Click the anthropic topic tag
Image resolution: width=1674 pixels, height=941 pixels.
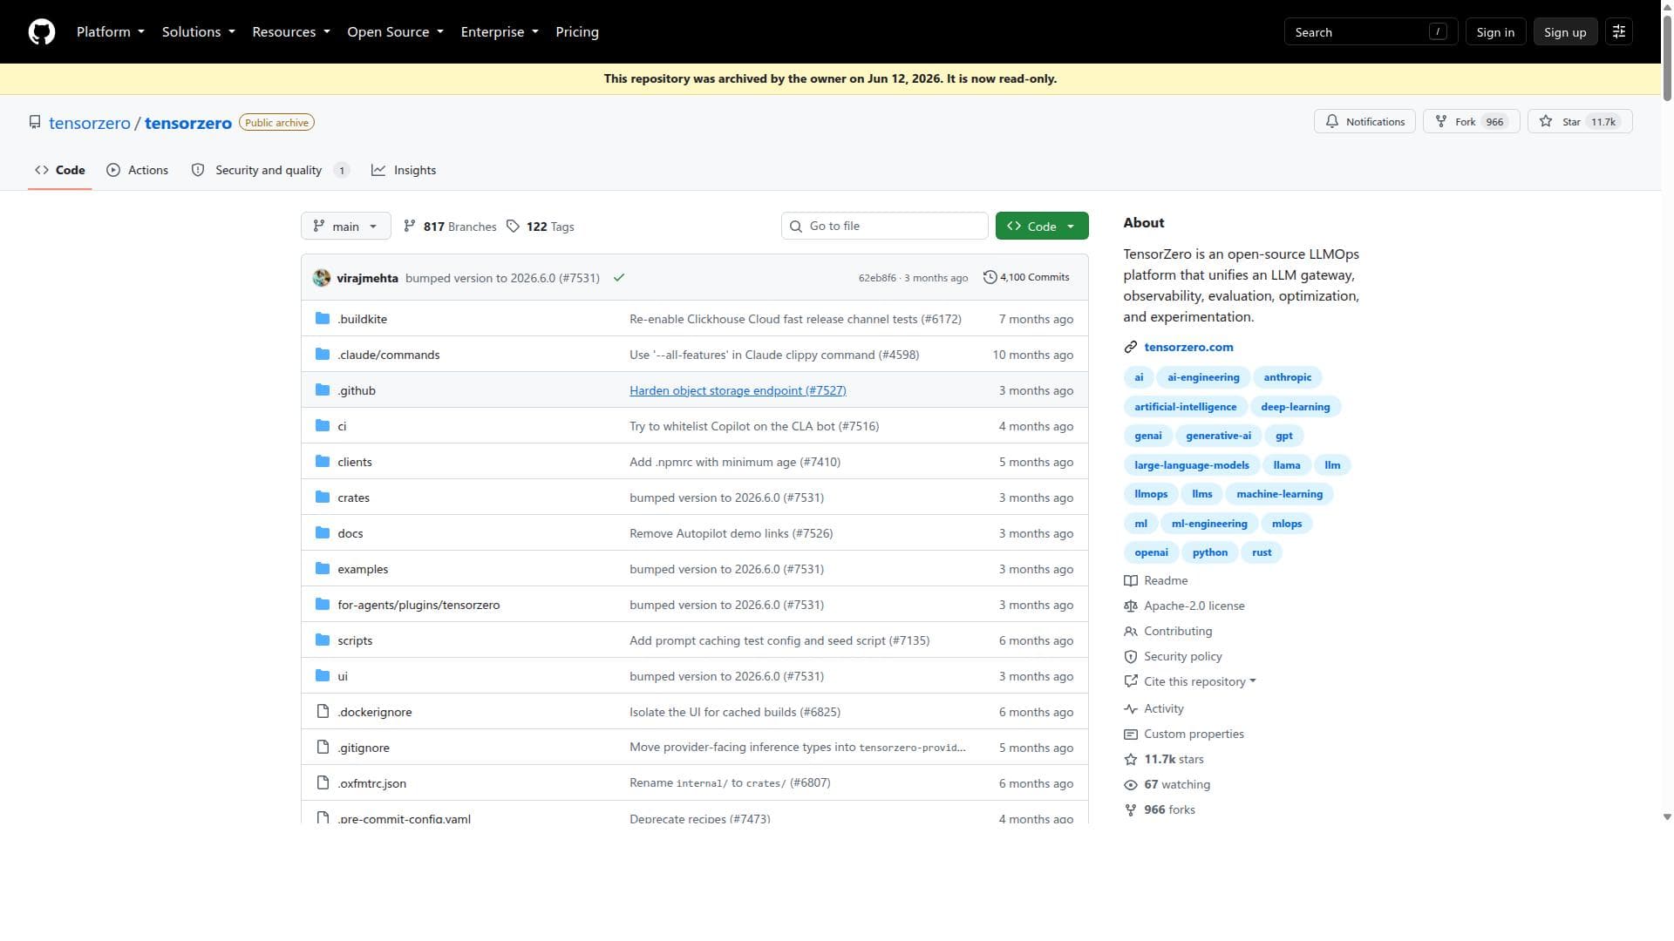[x=1287, y=378]
